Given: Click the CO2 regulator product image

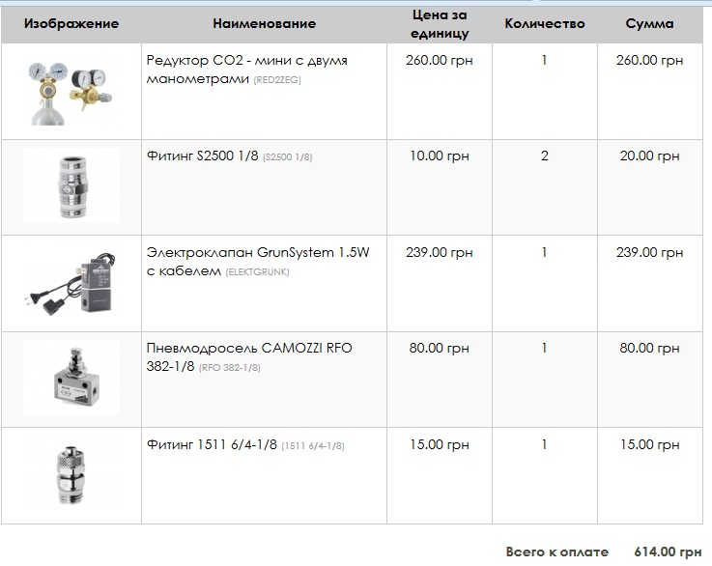Looking at the screenshot, I should point(71,91).
